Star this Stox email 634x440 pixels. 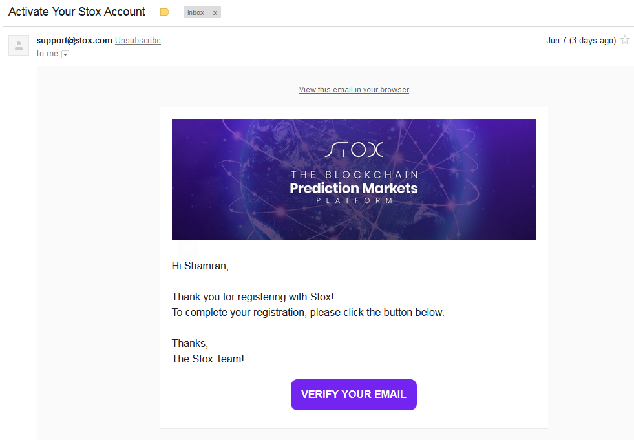pos(625,40)
